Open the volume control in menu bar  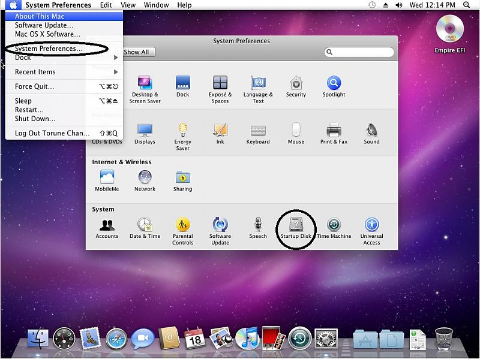(398, 5)
